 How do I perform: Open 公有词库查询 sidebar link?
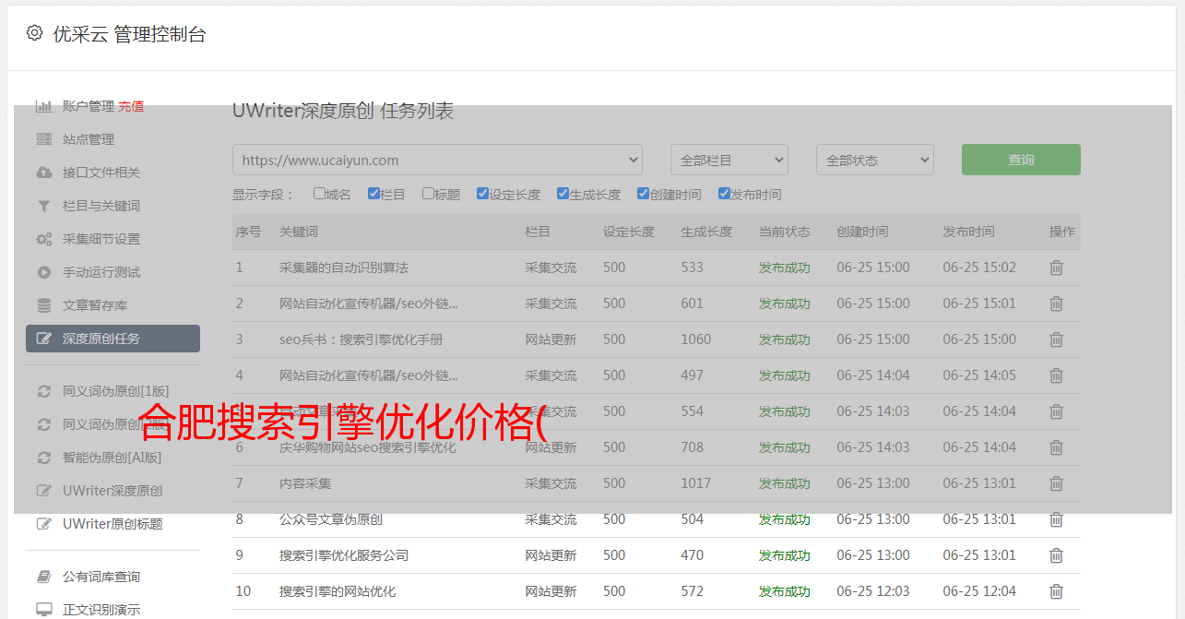coord(101,577)
